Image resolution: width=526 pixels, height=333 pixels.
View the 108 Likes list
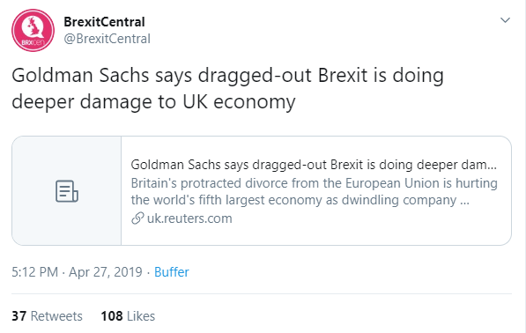click(128, 316)
